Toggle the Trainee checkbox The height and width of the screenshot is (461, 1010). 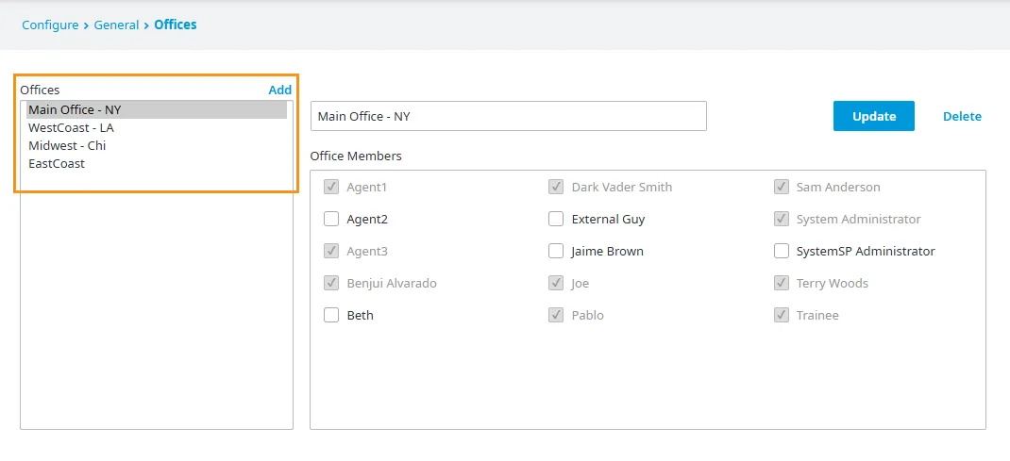pos(782,316)
